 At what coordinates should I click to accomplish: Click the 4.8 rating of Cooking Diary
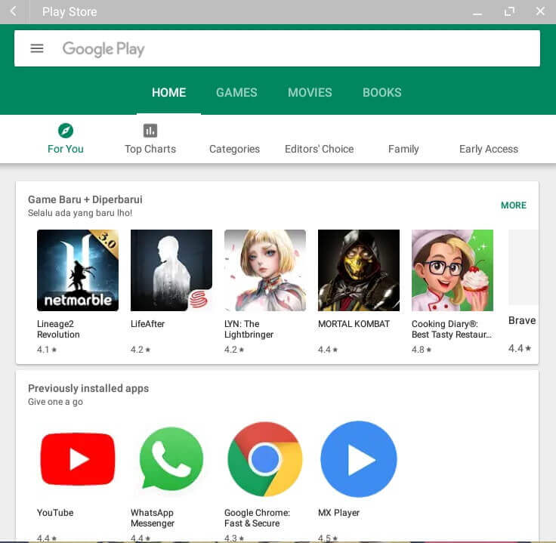(422, 350)
